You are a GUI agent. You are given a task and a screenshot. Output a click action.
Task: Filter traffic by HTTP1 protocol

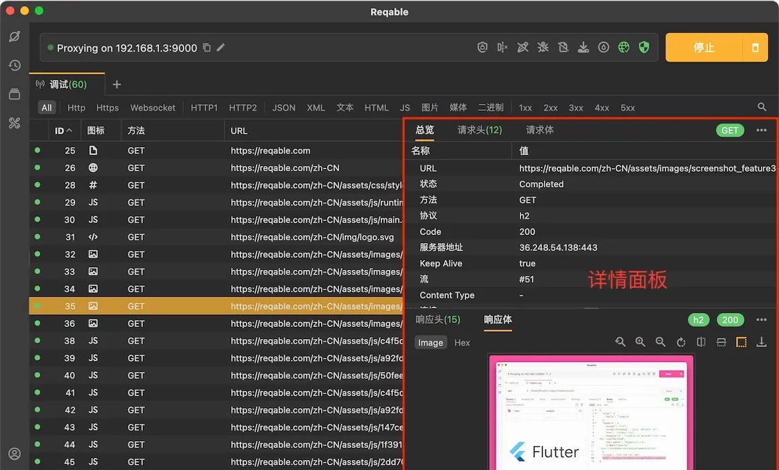click(x=204, y=108)
